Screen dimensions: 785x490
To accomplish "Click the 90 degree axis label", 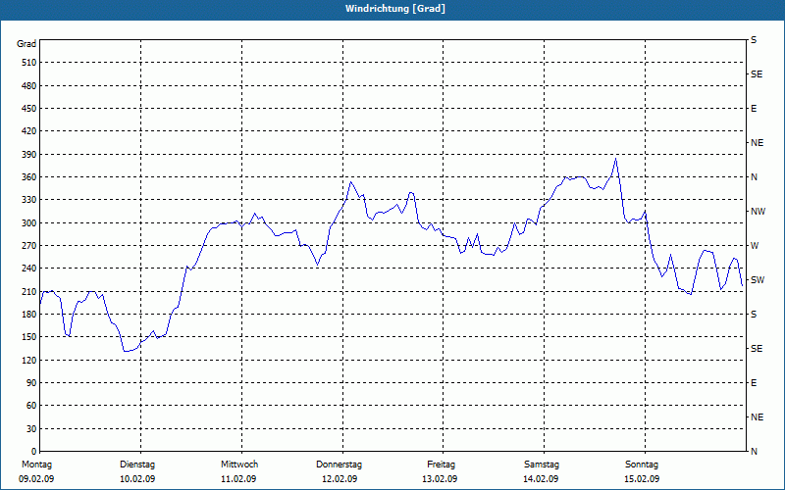I will [x=31, y=382].
